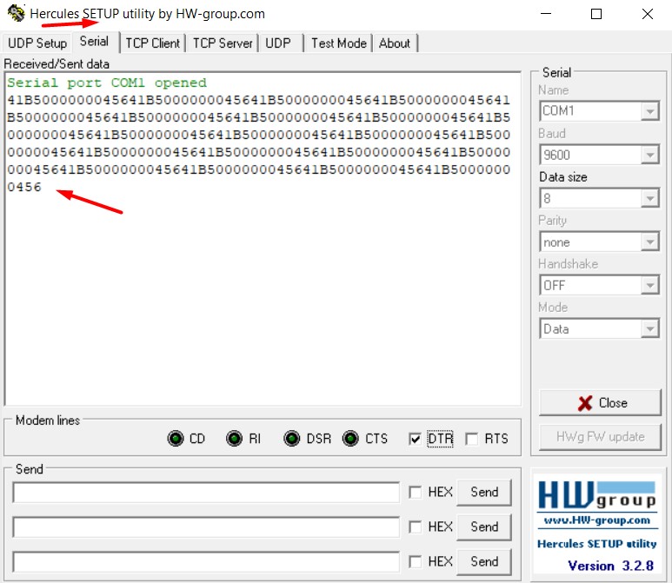The width and height of the screenshot is (672, 583).
Task: Select the Serial tab
Action: coord(94,42)
